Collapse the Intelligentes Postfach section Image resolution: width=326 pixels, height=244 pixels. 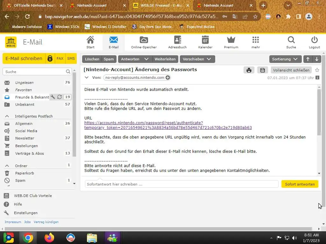7,116
